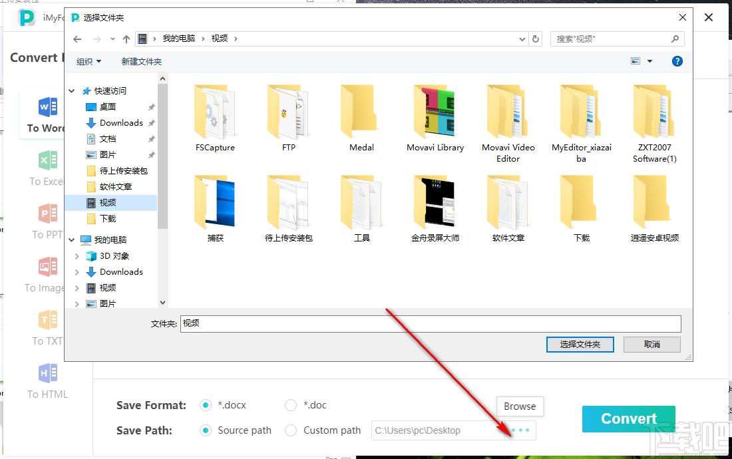Select the Movavi Video Editor folder
The height and width of the screenshot is (459, 732).
(508, 124)
